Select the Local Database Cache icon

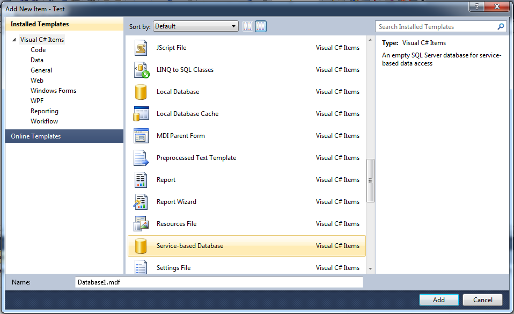tap(141, 114)
